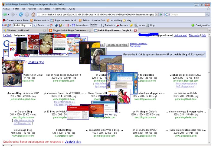Image resolution: width=213 pixels, height=148 pixels.
Task: Stop loading with the stop icon
Action: click(x=27, y=14)
